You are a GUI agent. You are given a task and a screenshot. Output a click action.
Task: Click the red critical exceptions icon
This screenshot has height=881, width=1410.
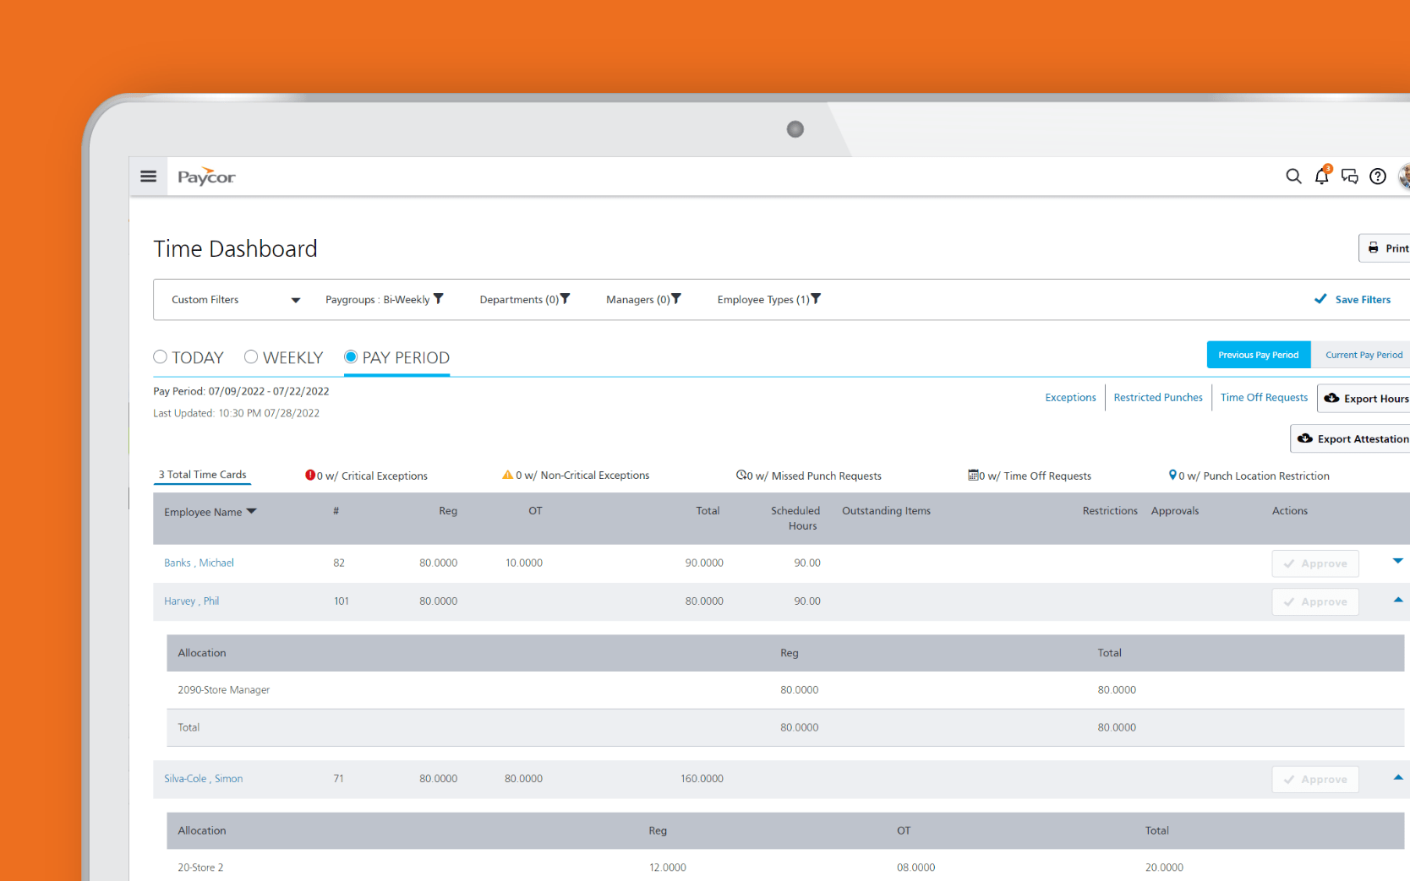click(310, 475)
